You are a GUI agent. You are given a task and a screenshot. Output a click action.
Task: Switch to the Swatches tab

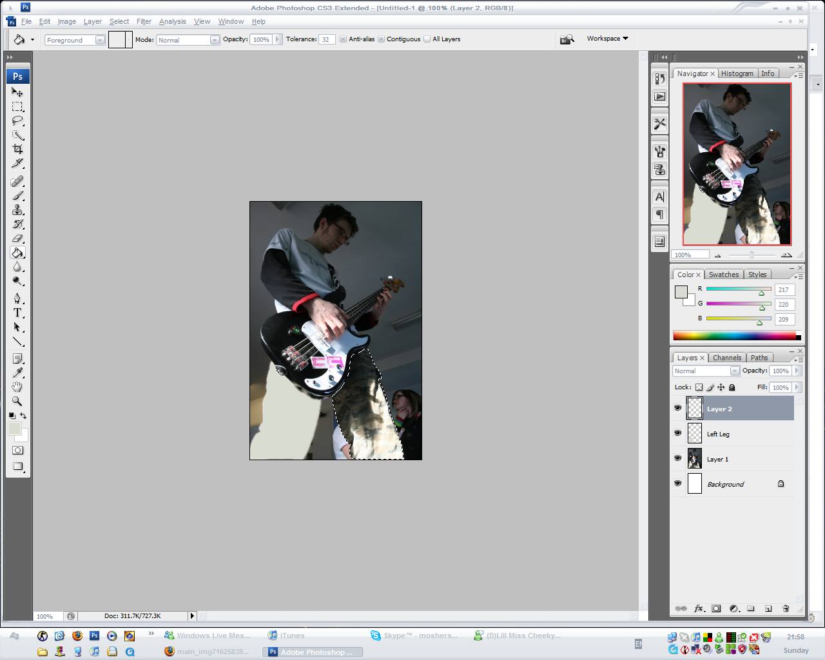coord(723,275)
